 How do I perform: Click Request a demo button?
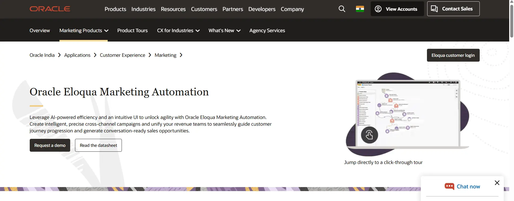pyautogui.click(x=50, y=145)
